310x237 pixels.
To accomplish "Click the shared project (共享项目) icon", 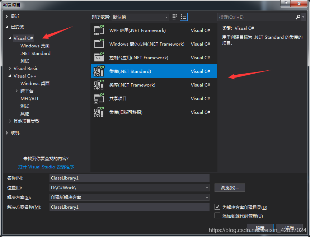I will pyautogui.click(x=99, y=98).
